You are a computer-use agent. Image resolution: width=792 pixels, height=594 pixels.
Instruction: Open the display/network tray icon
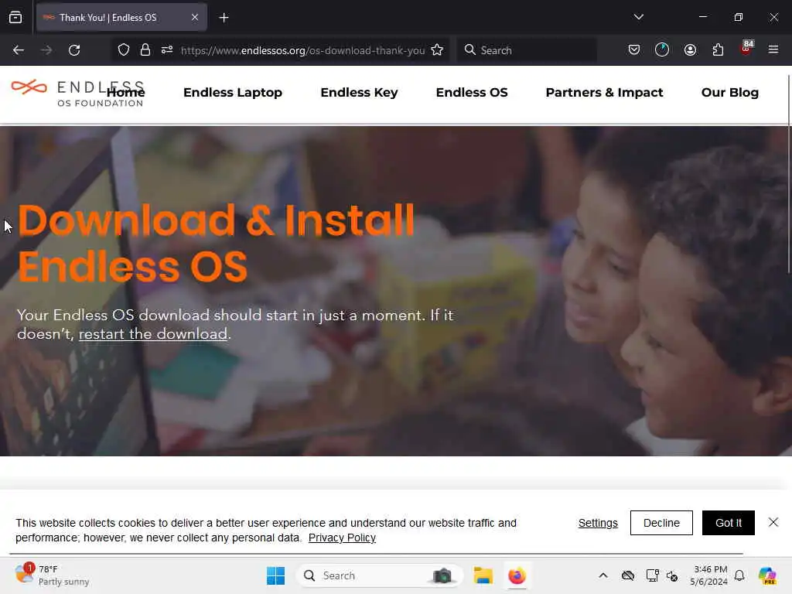[652, 575]
